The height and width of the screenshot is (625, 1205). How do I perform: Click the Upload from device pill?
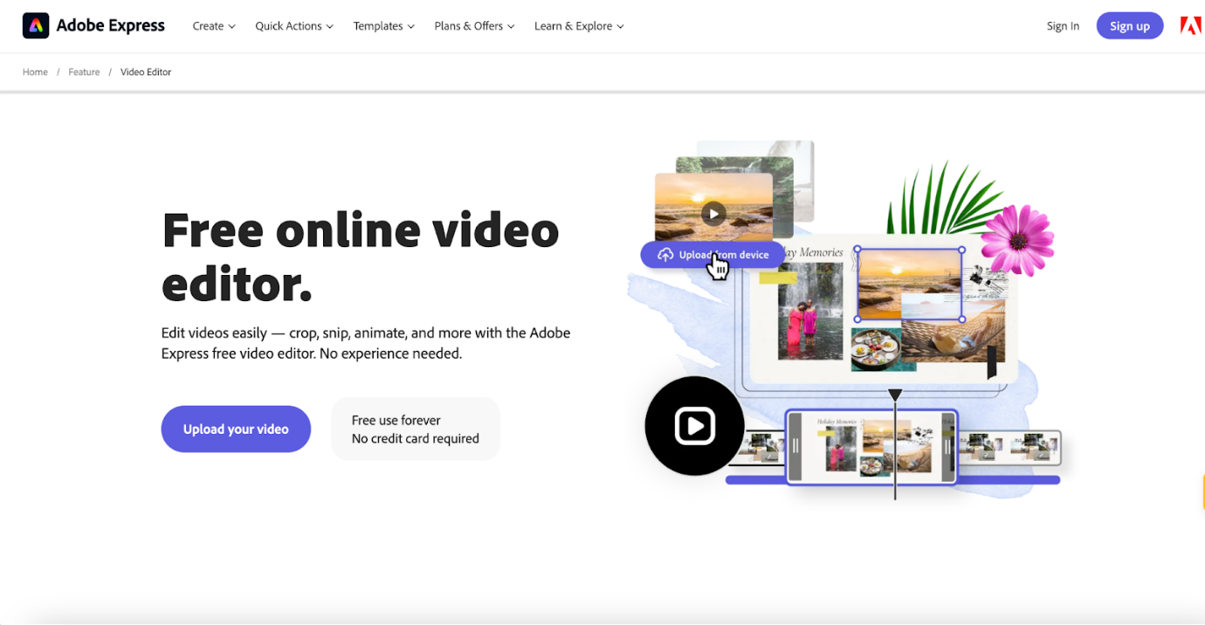[713, 255]
